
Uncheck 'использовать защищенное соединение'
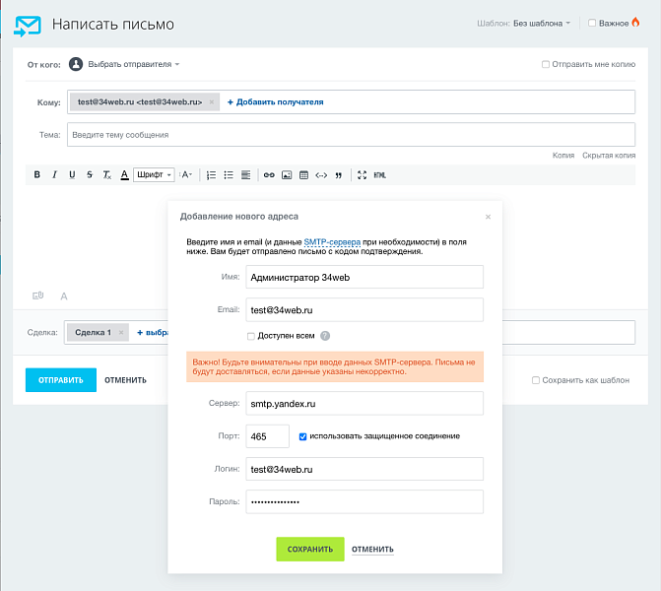[303, 435]
